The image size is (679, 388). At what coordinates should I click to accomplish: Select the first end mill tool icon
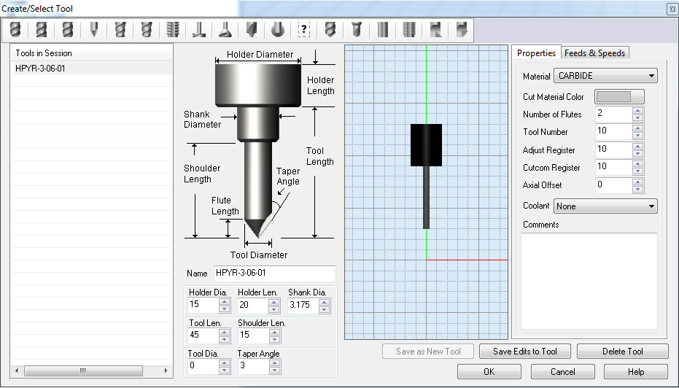click(x=15, y=30)
